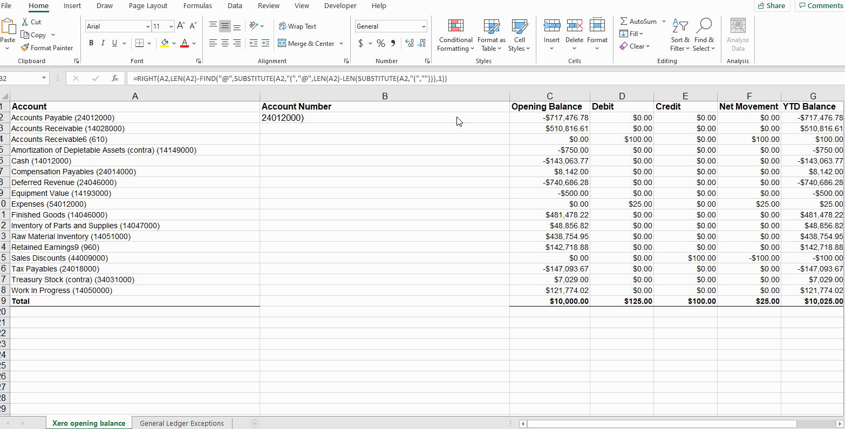Expand the Merge & Center dropdown arrow
845x429 pixels.
coord(341,43)
